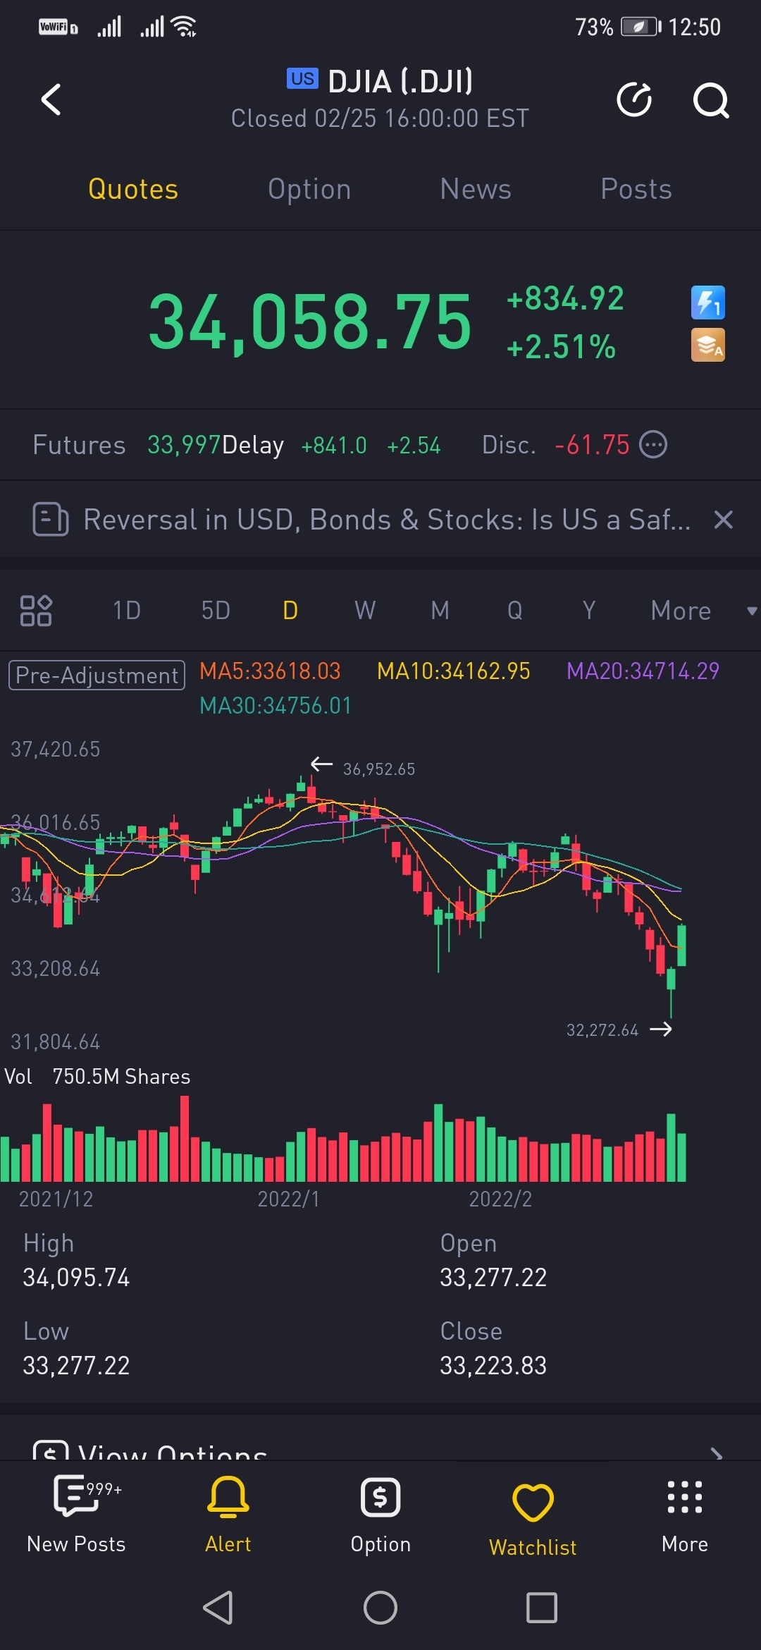Tap the blue lightning quick-trade icon

click(707, 303)
